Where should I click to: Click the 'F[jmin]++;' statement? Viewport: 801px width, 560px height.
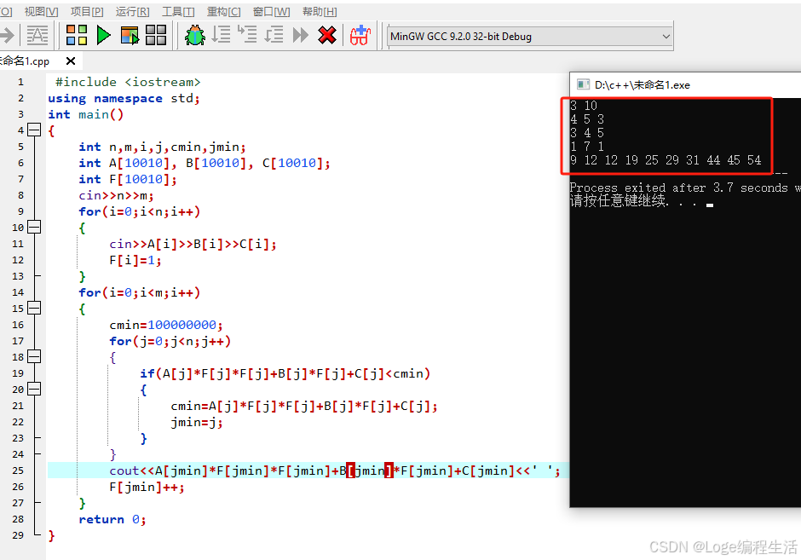coord(147,487)
